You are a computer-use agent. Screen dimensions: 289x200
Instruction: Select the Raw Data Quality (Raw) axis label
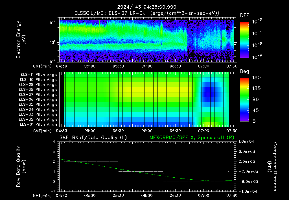[21, 167]
